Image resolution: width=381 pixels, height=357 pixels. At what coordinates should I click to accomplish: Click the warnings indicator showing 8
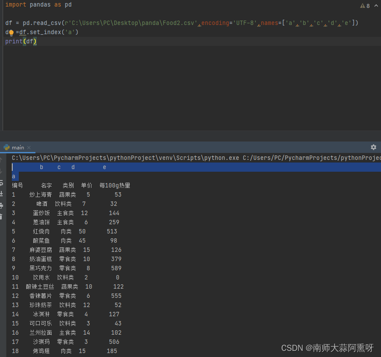pos(365,6)
